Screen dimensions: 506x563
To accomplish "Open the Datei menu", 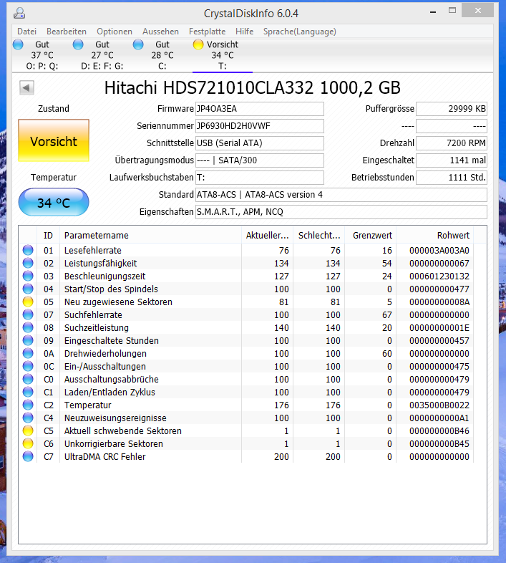I will coord(26,32).
